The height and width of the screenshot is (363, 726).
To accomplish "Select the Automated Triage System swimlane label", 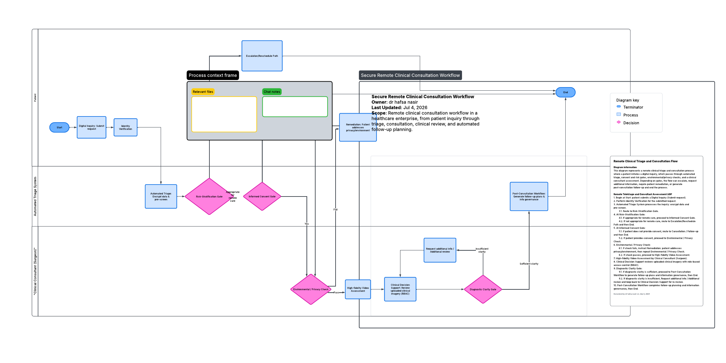I will [35, 197].
